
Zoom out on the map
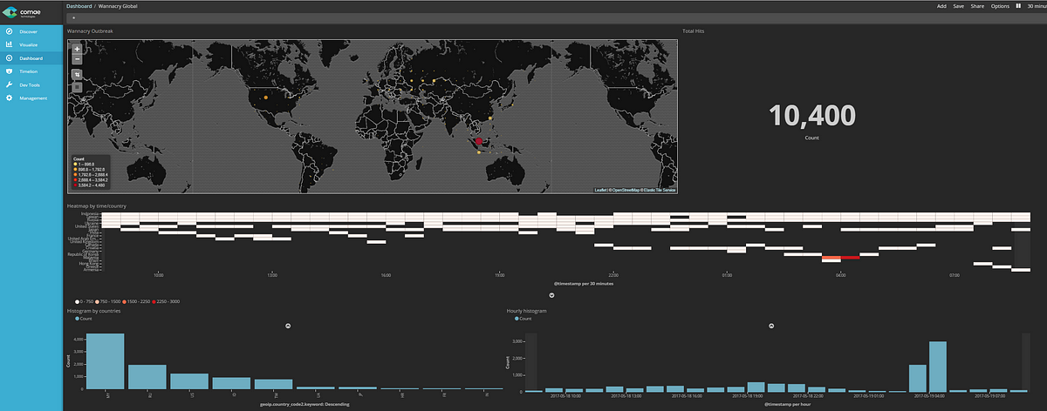point(77,60)
